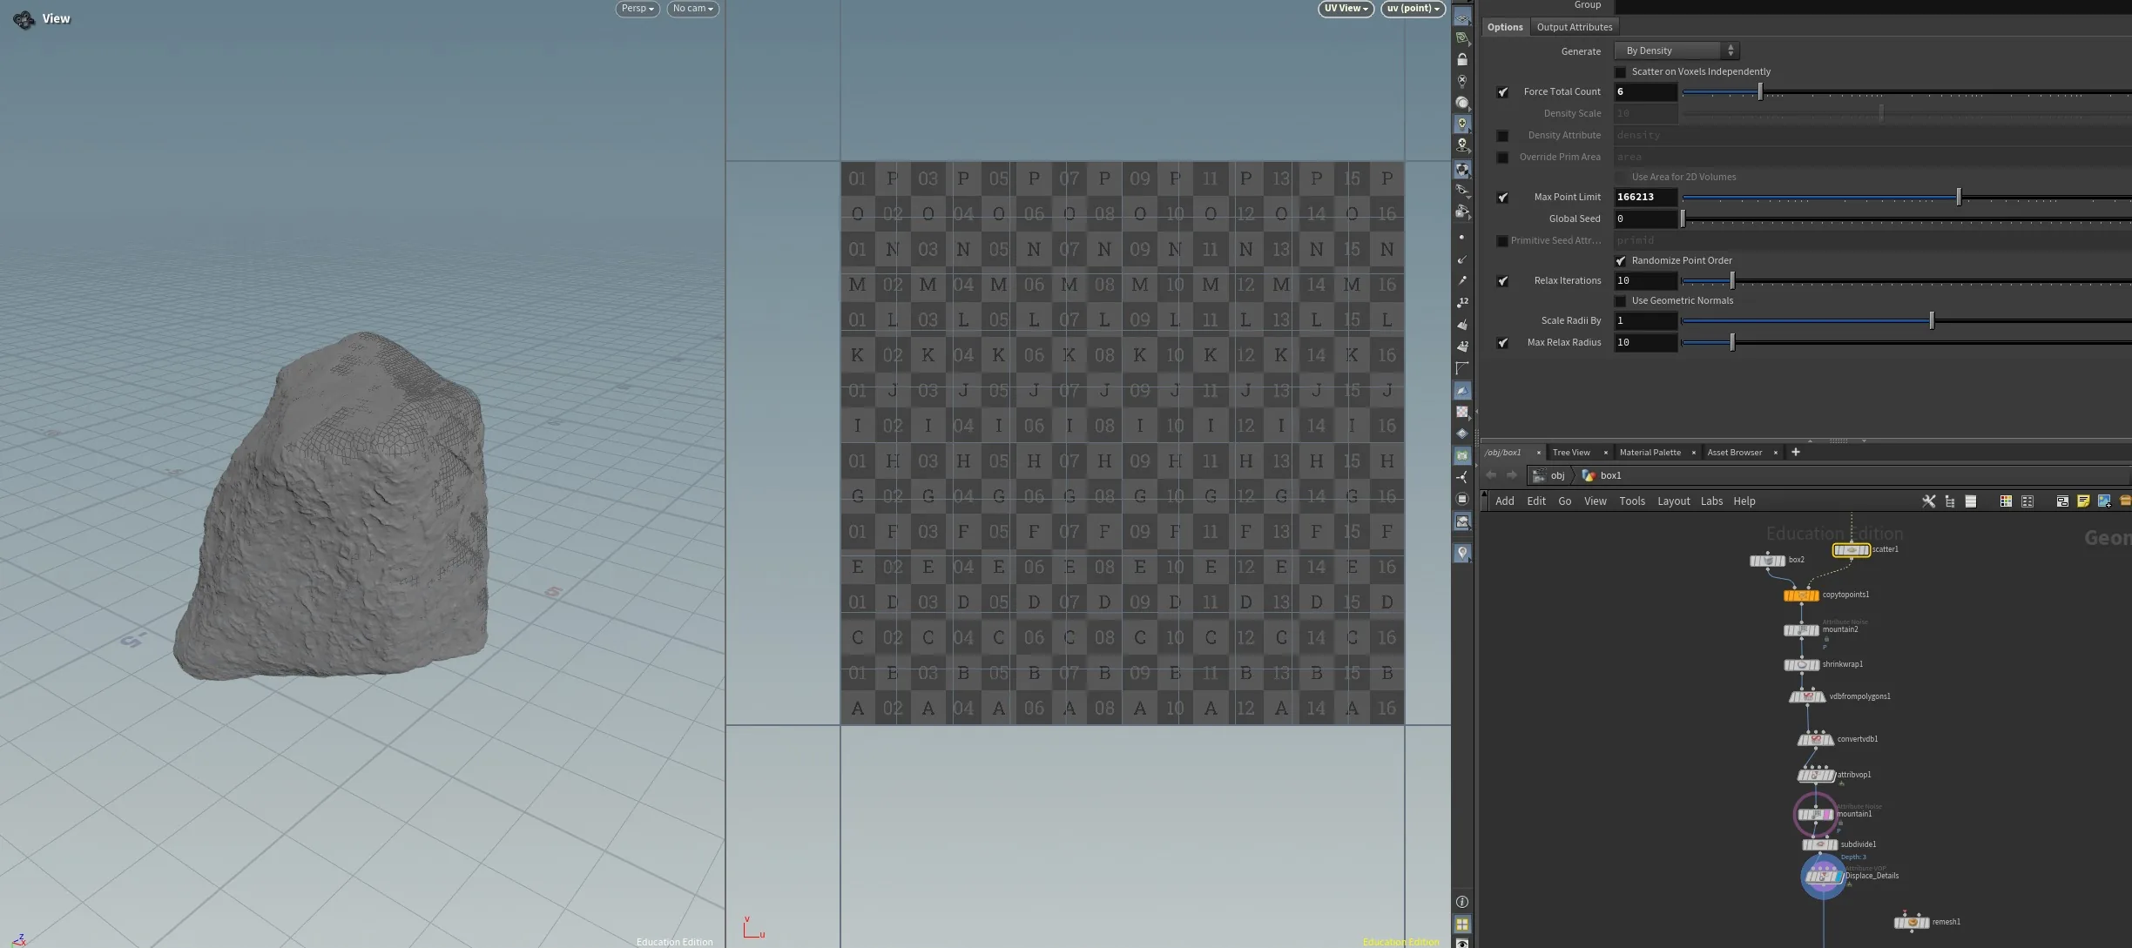
Task: Click the disable lighting bulb icon
Action: (1462, 81)
